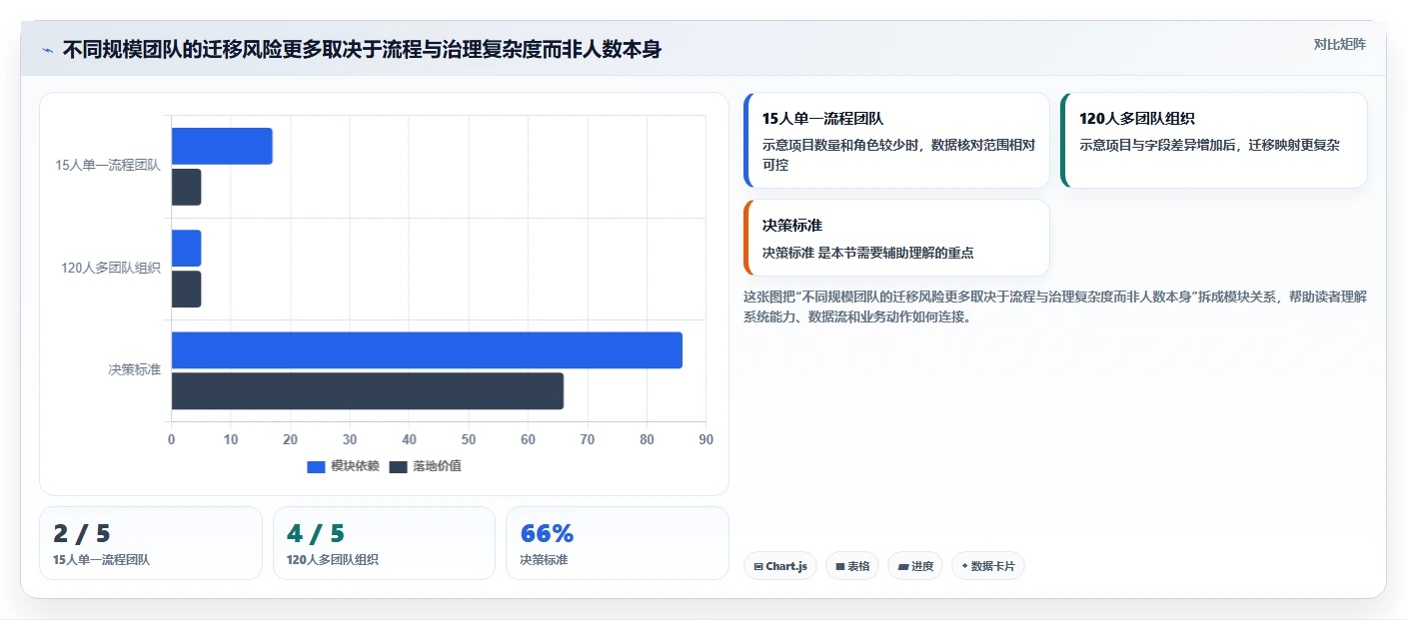
Task: Click the description paragraph starting 这张图把
Action: 1055,308
